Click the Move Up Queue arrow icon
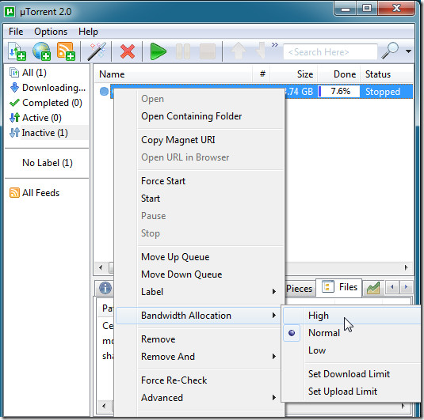This screenshot has width=424, height=420. click(239, 51)
